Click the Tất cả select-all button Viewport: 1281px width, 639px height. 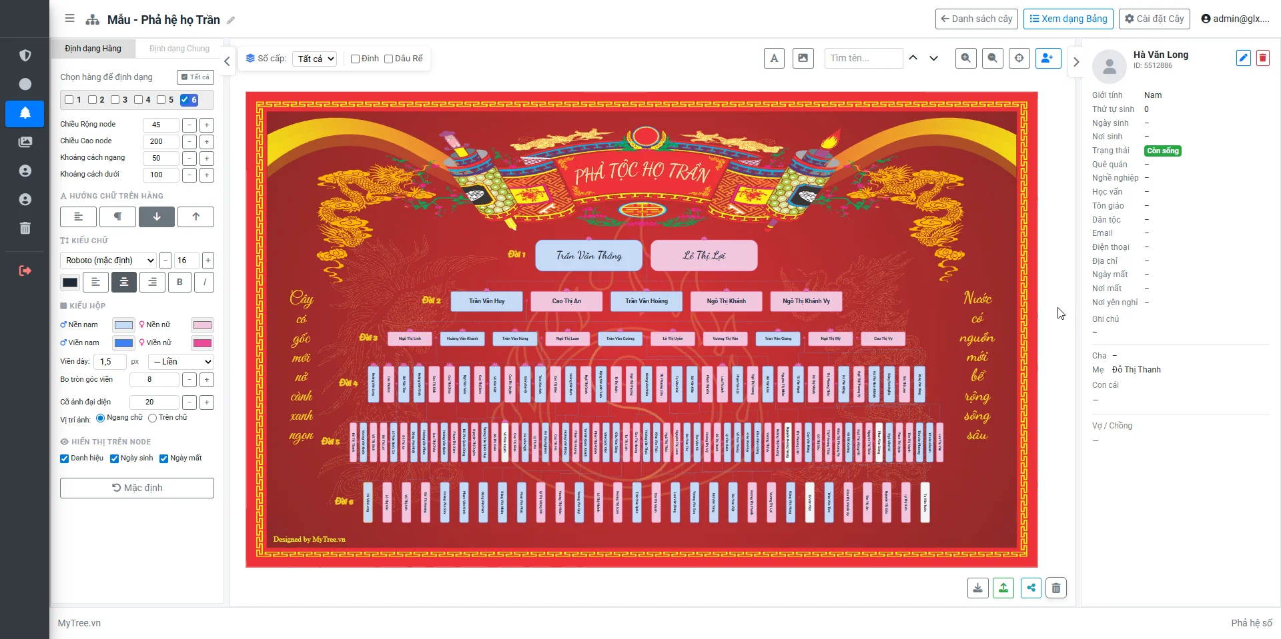(195, 77)
